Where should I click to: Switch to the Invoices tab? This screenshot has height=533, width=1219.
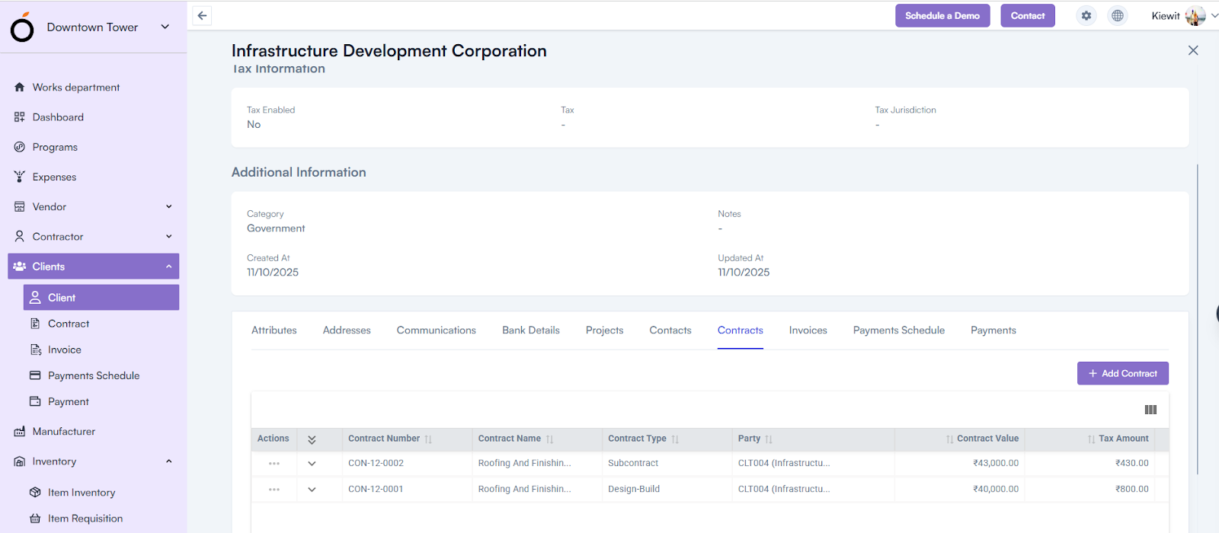click(808, 330)
